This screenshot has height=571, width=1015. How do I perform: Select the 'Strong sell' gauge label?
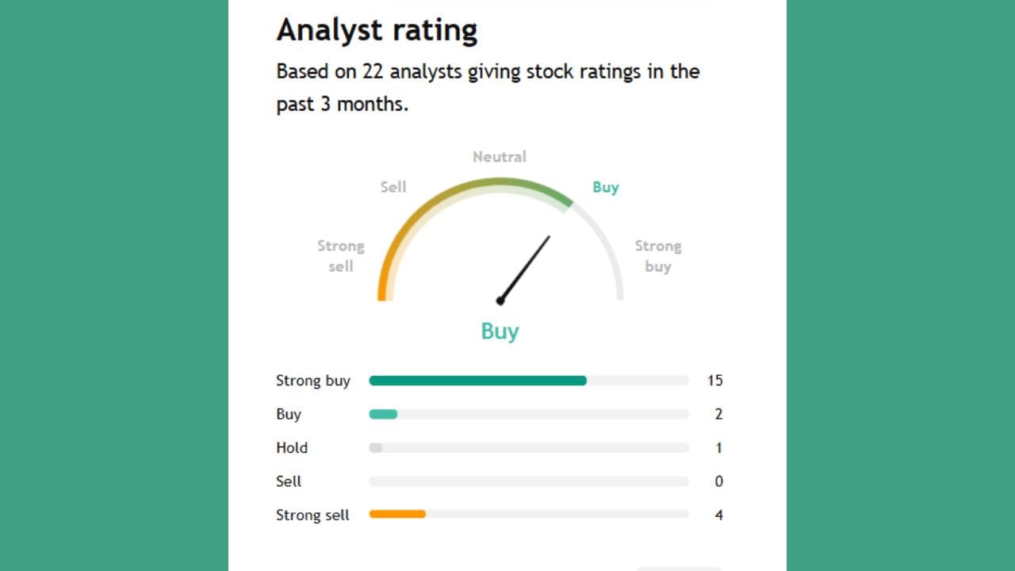pos(341,256)
